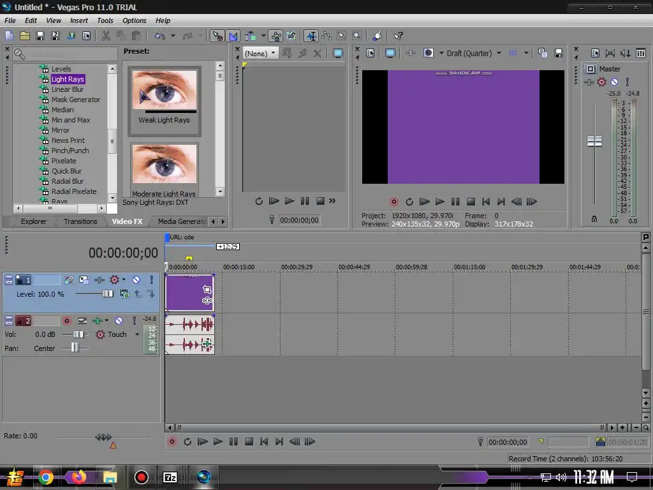Open the split screen view dropdown arrow

click(441, 53)
